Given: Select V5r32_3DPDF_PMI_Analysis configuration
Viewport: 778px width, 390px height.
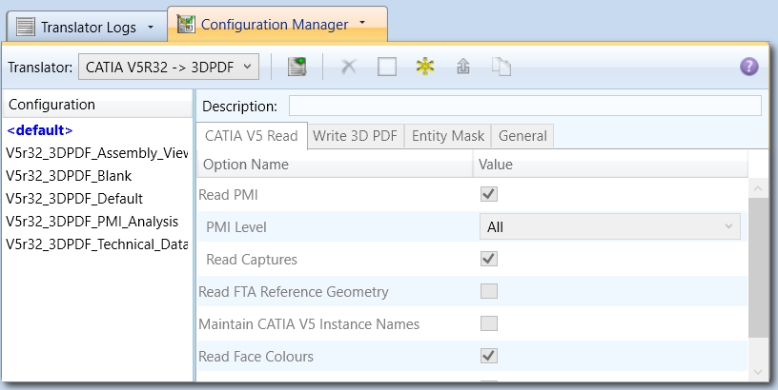Looking at the screenshot, I should [92, 222].
